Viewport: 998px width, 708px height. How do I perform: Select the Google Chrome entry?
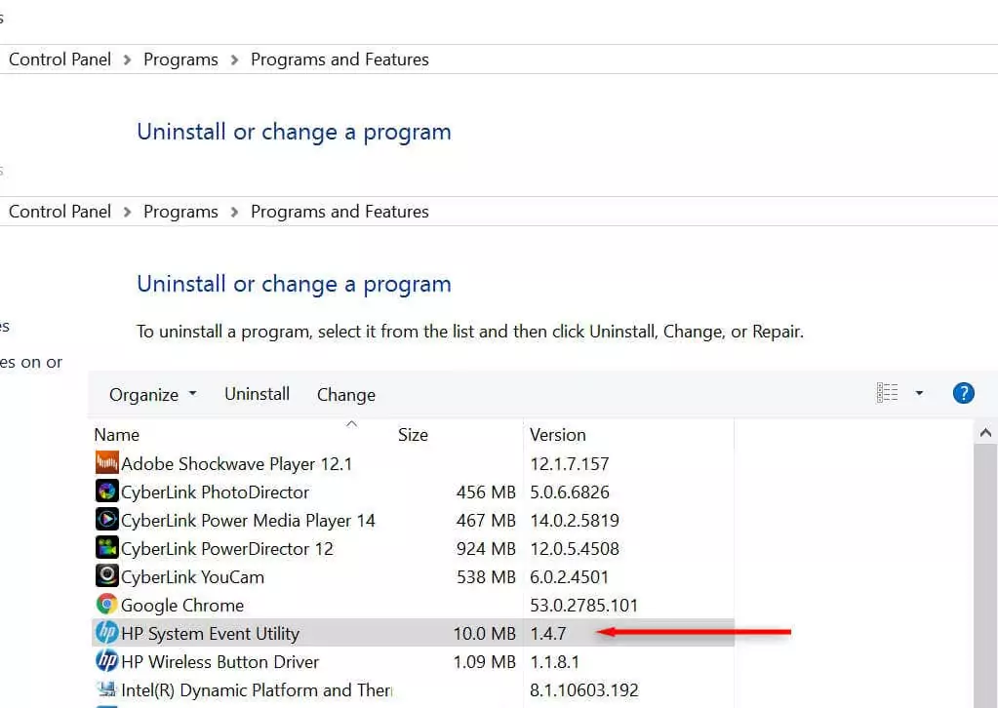pos(182,606)
